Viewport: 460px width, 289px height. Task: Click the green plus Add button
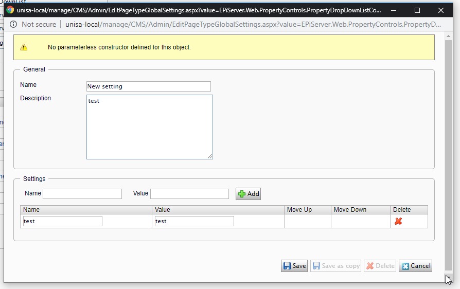[x=248, y=194]
